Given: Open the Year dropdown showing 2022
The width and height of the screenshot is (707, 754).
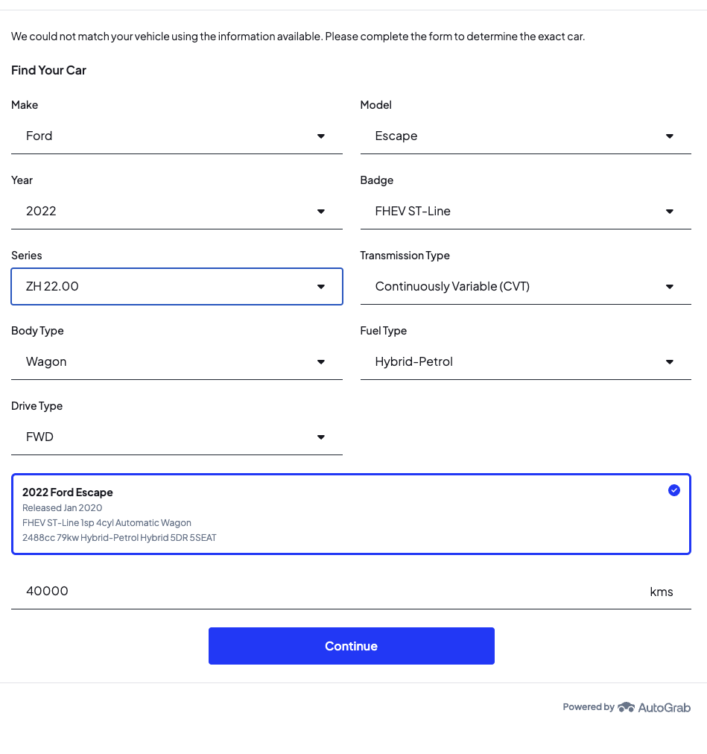Looking at the screenshot, I should click(x=177, y=212).
